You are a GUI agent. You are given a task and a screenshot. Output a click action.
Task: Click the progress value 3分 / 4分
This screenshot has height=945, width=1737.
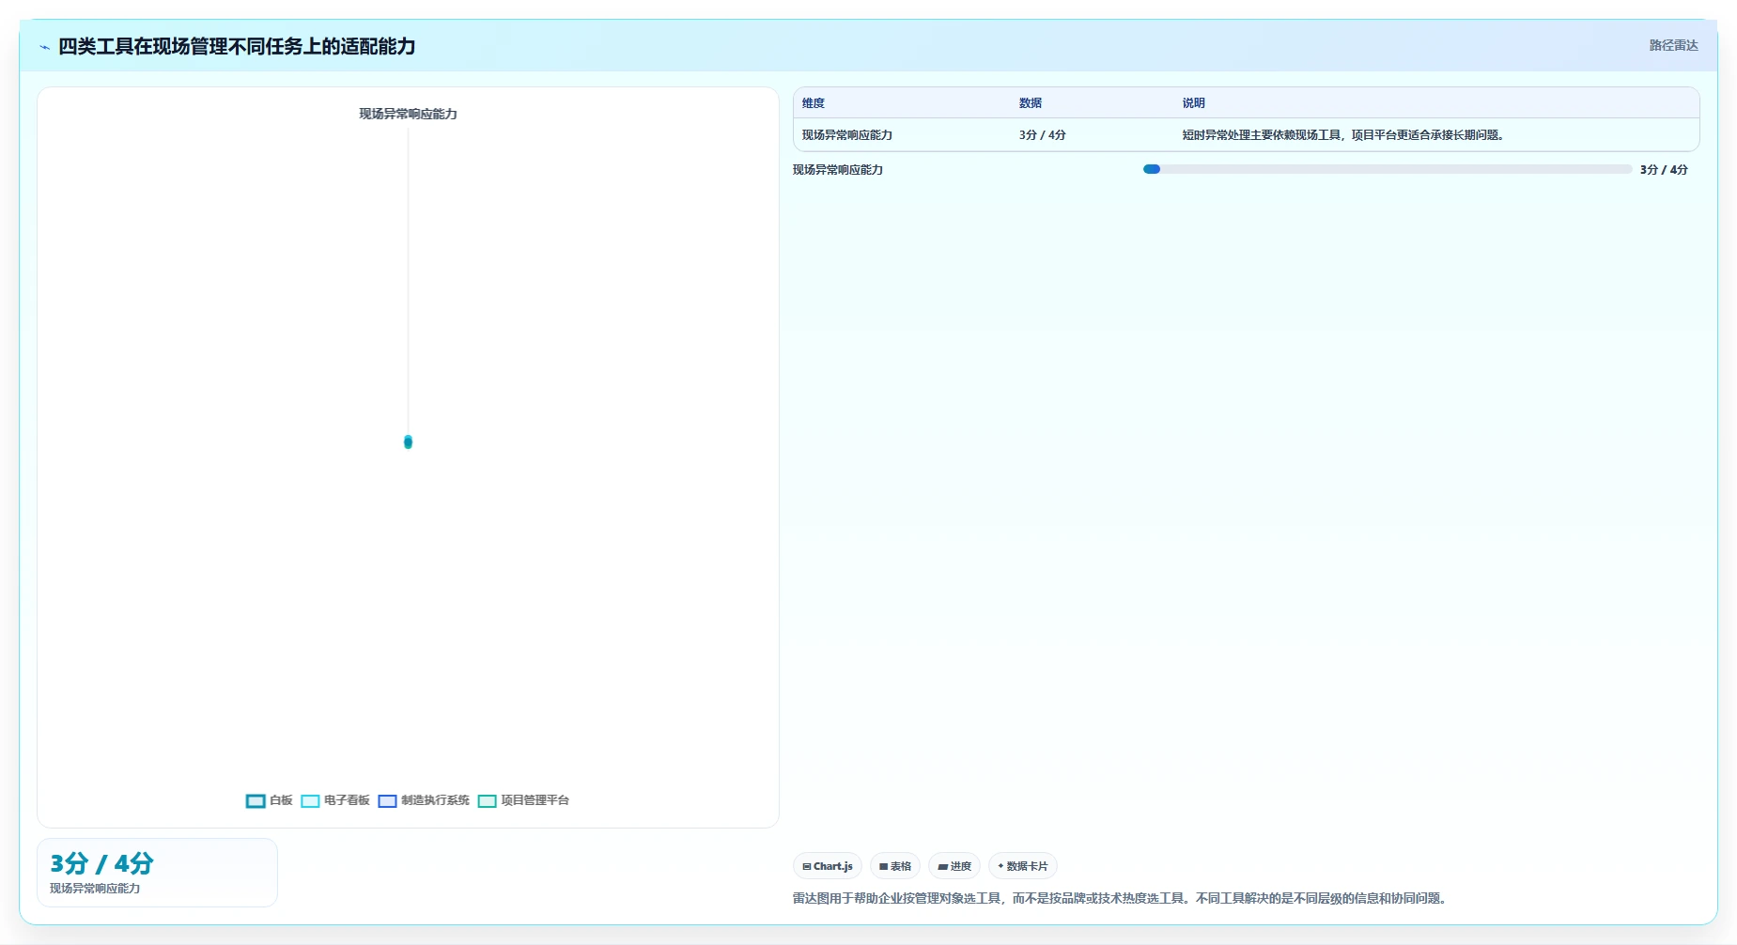click(1664, 170)
